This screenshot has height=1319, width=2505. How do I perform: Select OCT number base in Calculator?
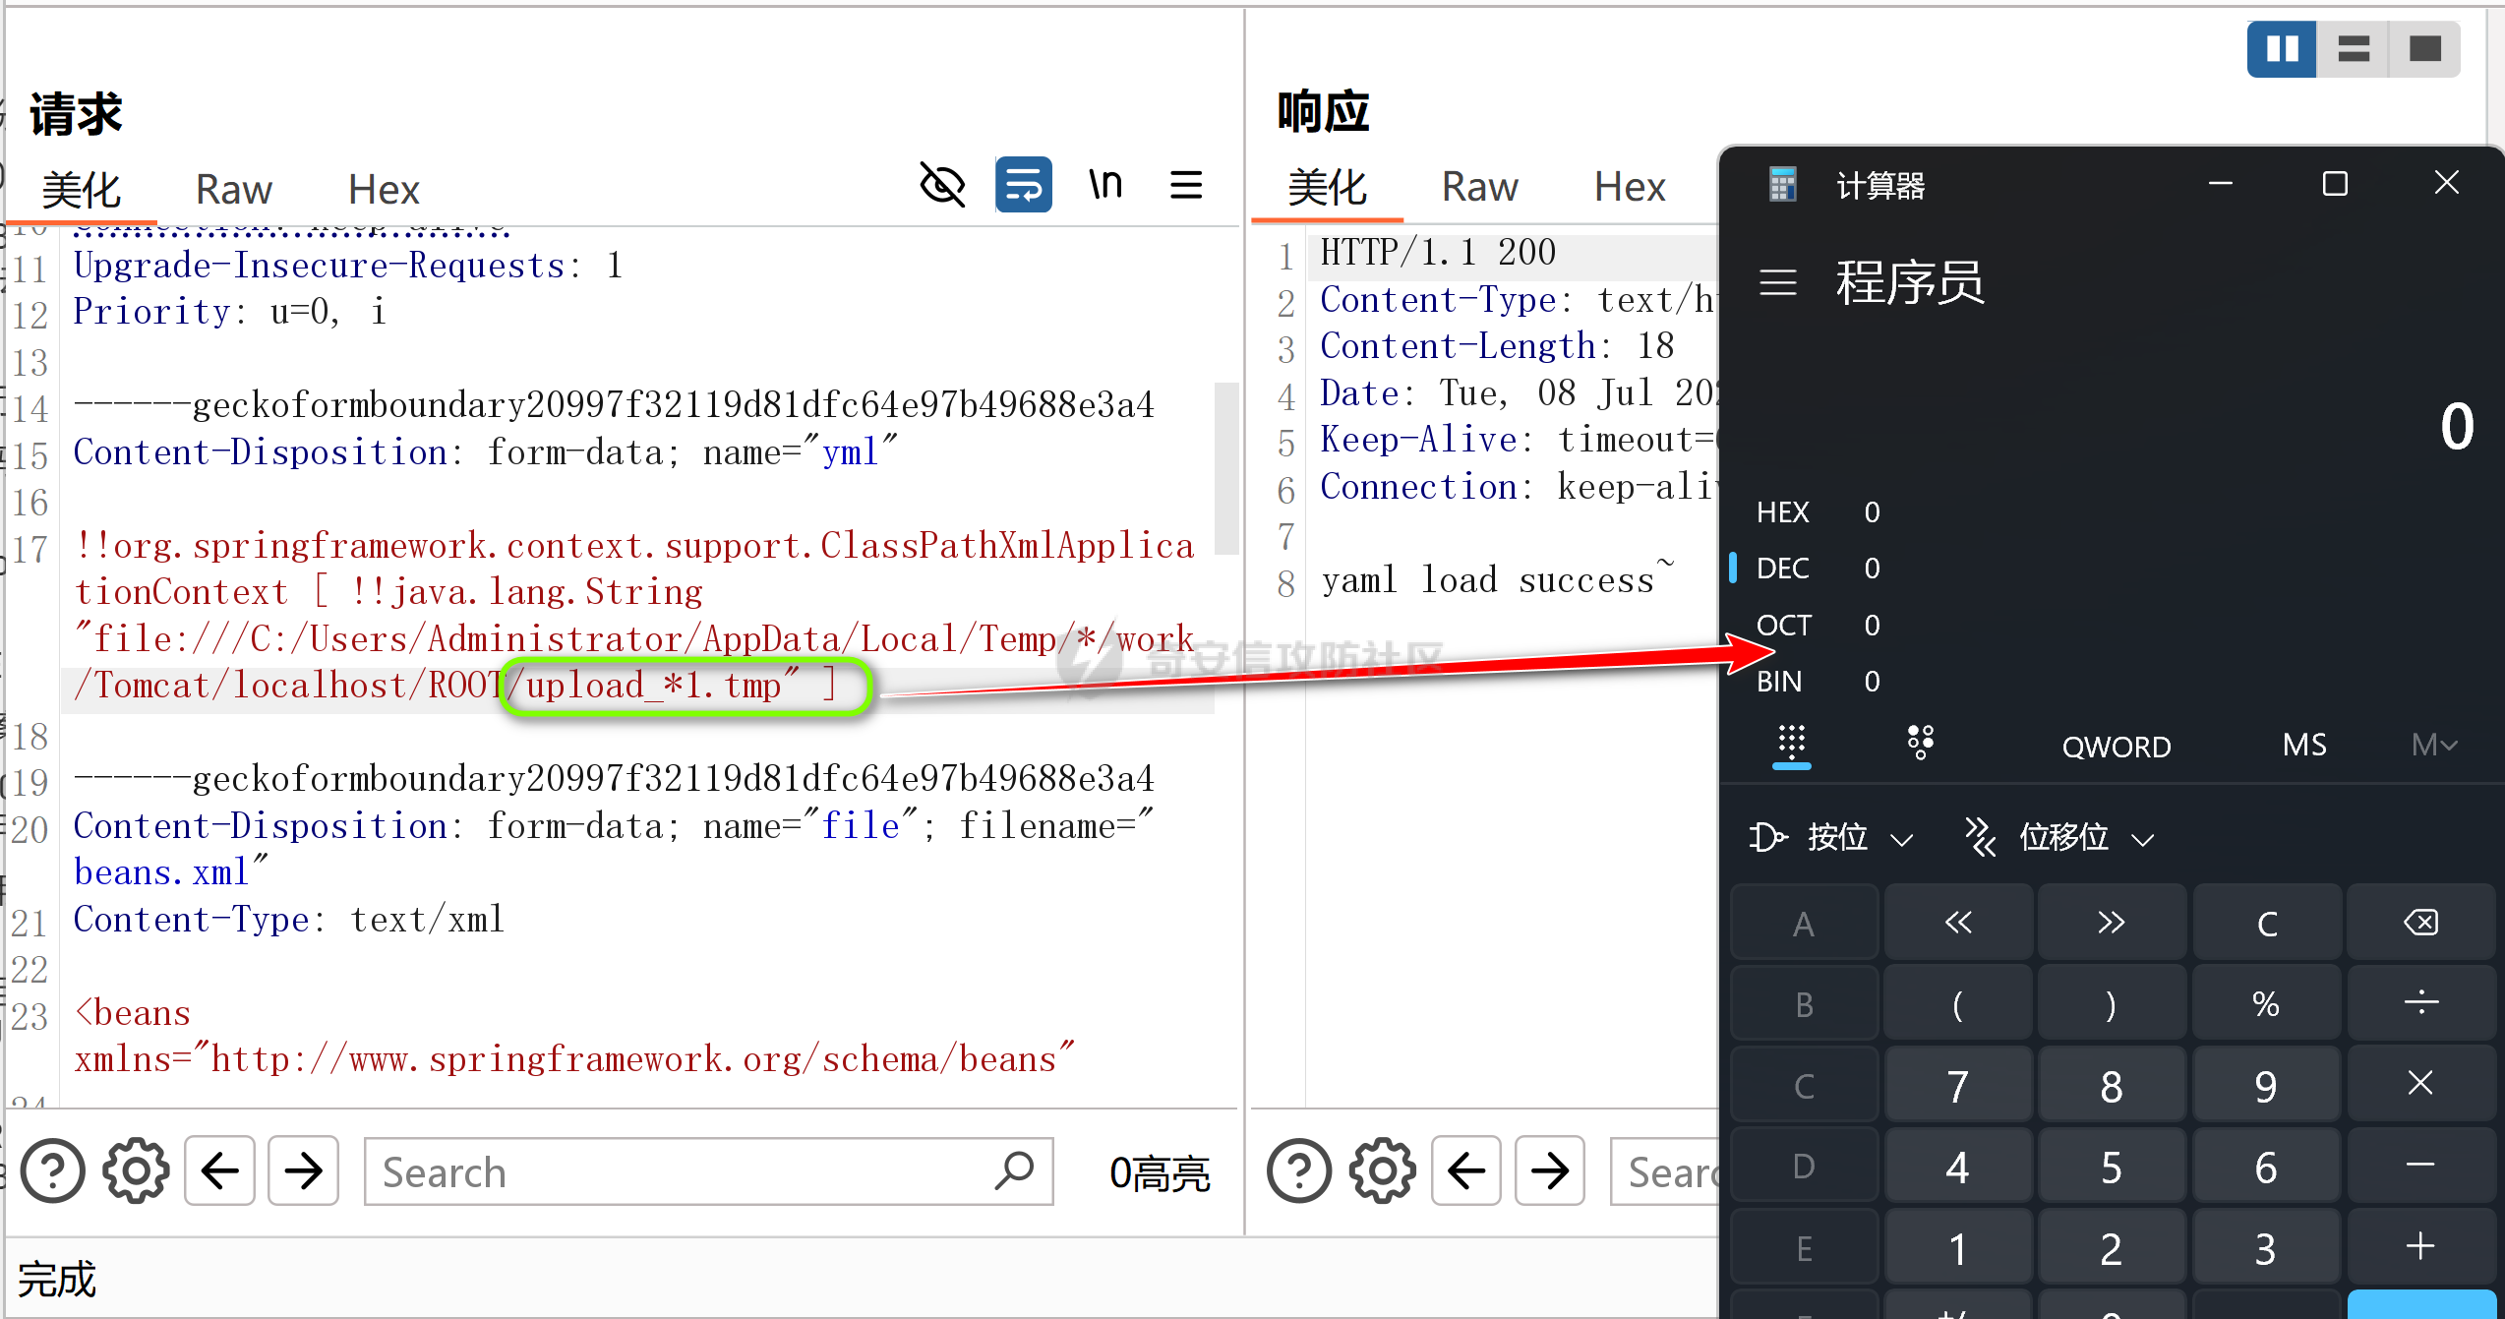(x=1818, y=625)
